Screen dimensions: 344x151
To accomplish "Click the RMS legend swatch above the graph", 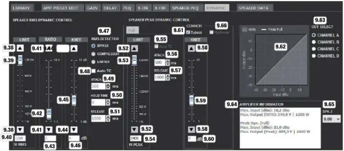I will [x=244, y=29].
